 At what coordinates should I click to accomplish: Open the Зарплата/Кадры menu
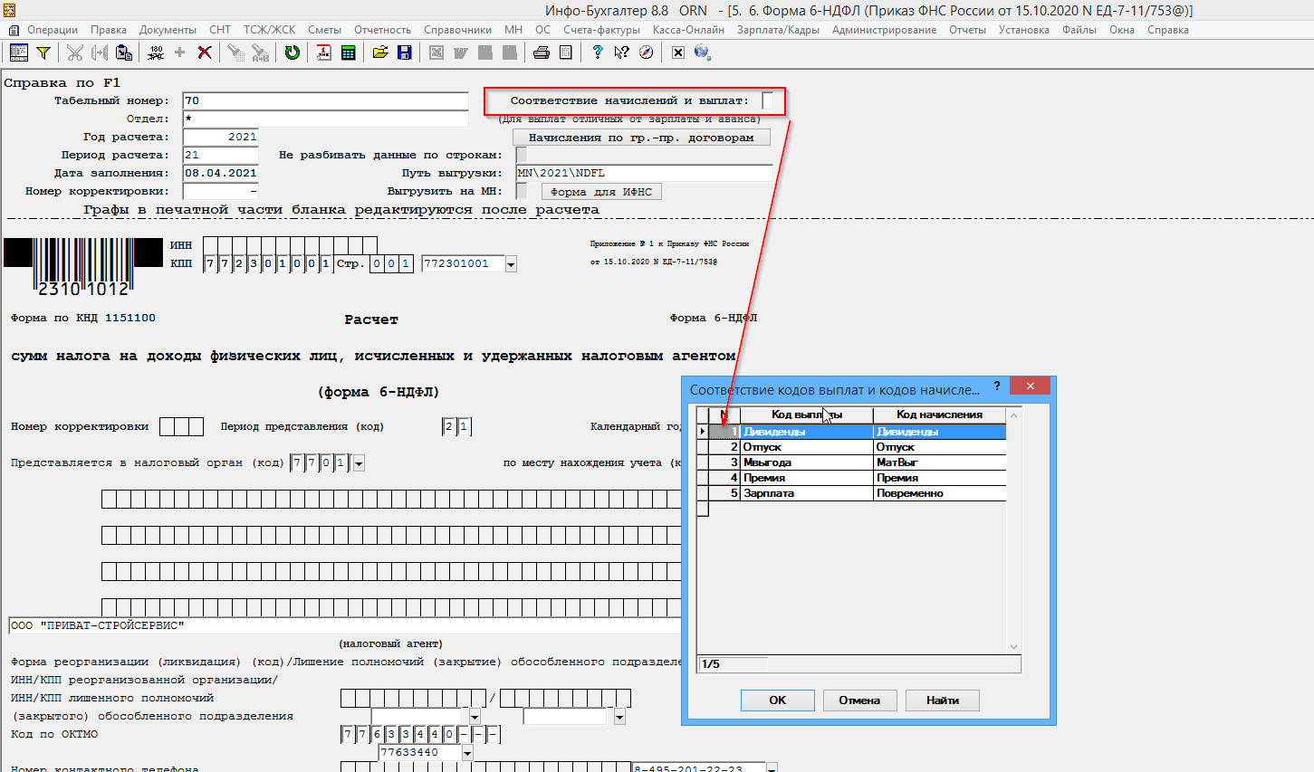(778, 30)
